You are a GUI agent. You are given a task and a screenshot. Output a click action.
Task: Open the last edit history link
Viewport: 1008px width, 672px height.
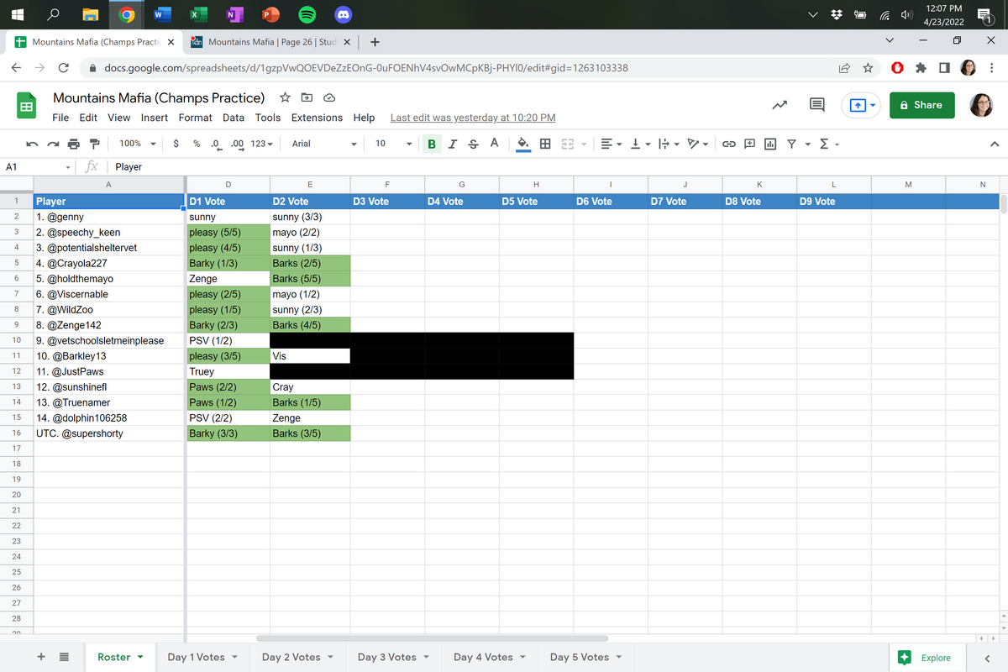[473, 118]
